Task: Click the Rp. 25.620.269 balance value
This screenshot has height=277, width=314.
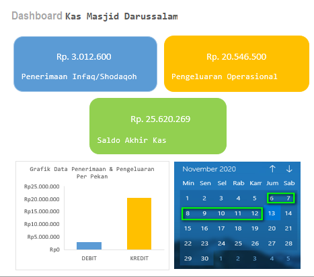Action: 161,119
